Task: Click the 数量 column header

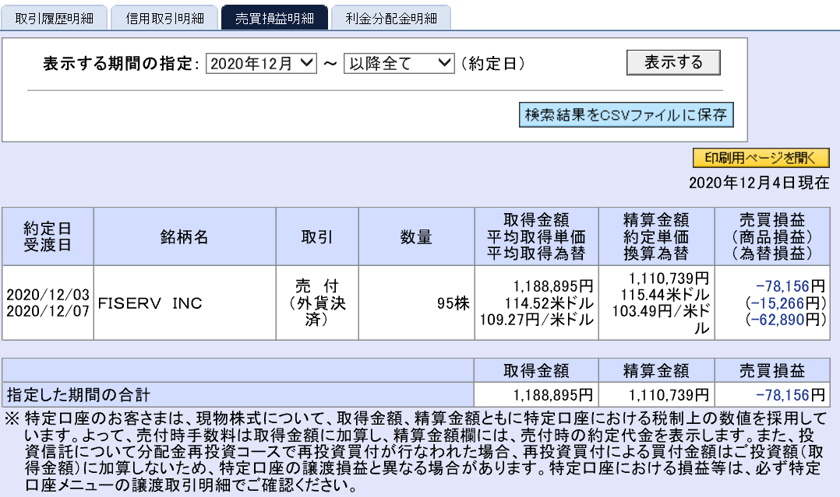Action: pyautogui.click(x=414, y=236)
